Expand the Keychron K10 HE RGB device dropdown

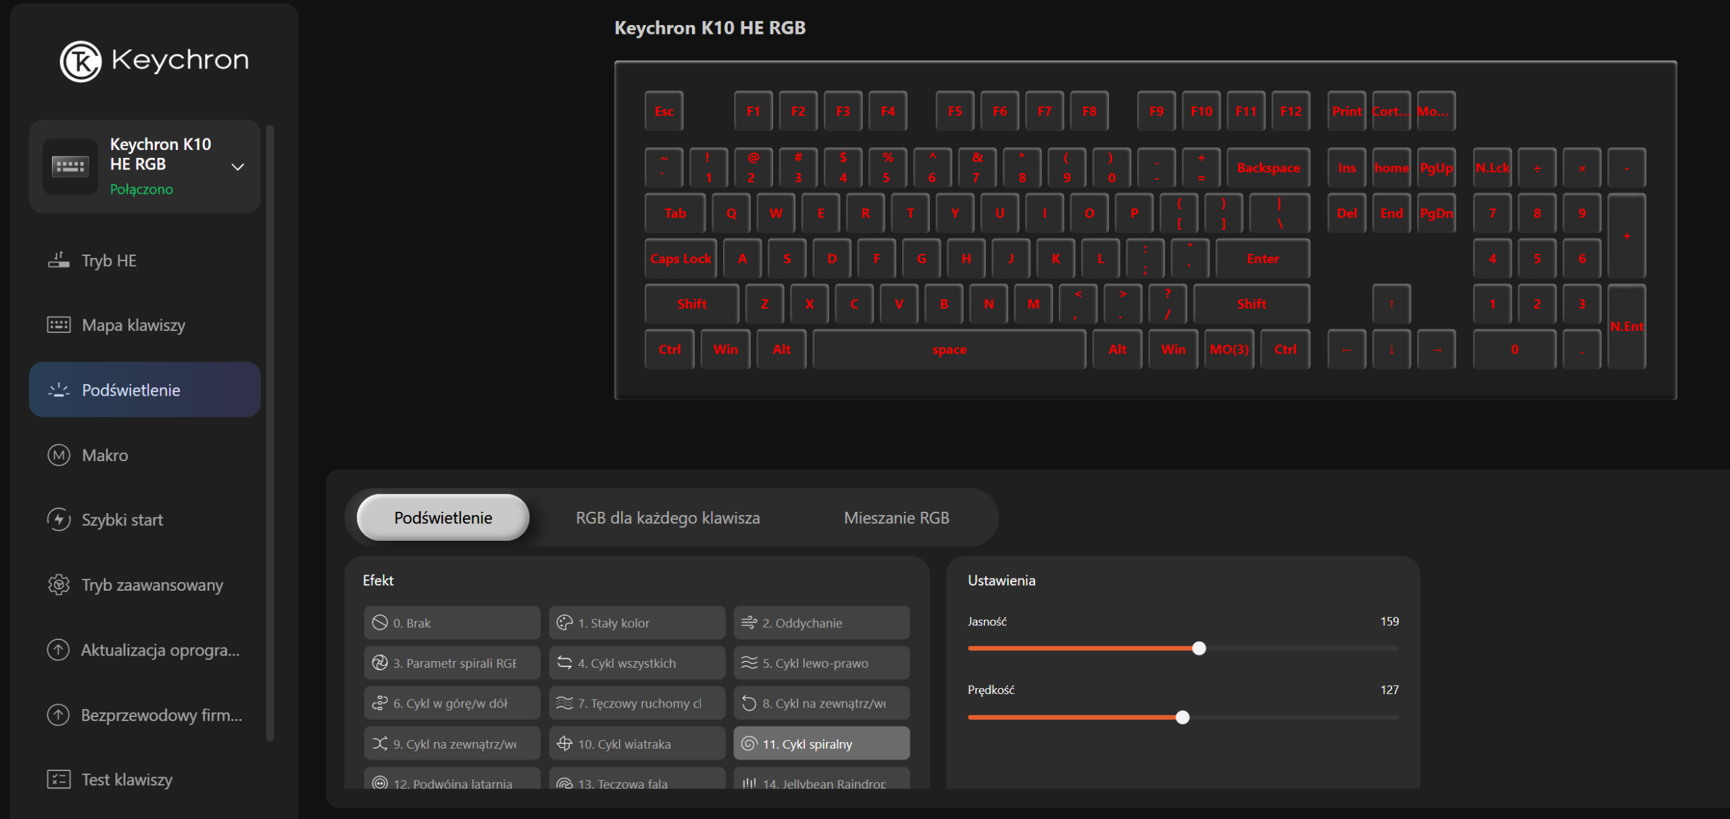coord(237,167)
